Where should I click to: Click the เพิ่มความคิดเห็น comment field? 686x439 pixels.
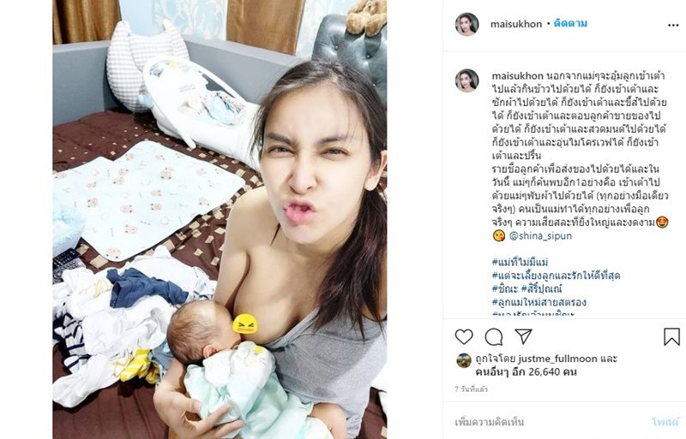(x=547, y=422)
